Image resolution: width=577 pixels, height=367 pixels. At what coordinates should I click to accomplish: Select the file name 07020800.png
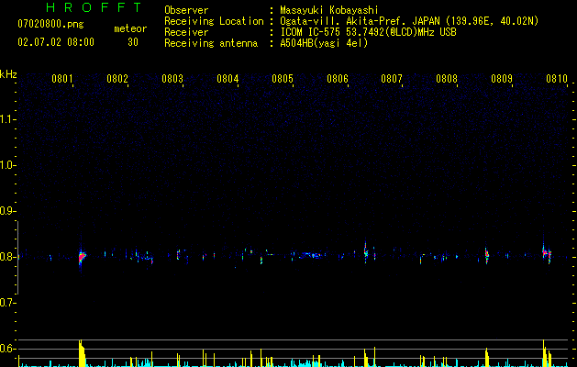50,25
